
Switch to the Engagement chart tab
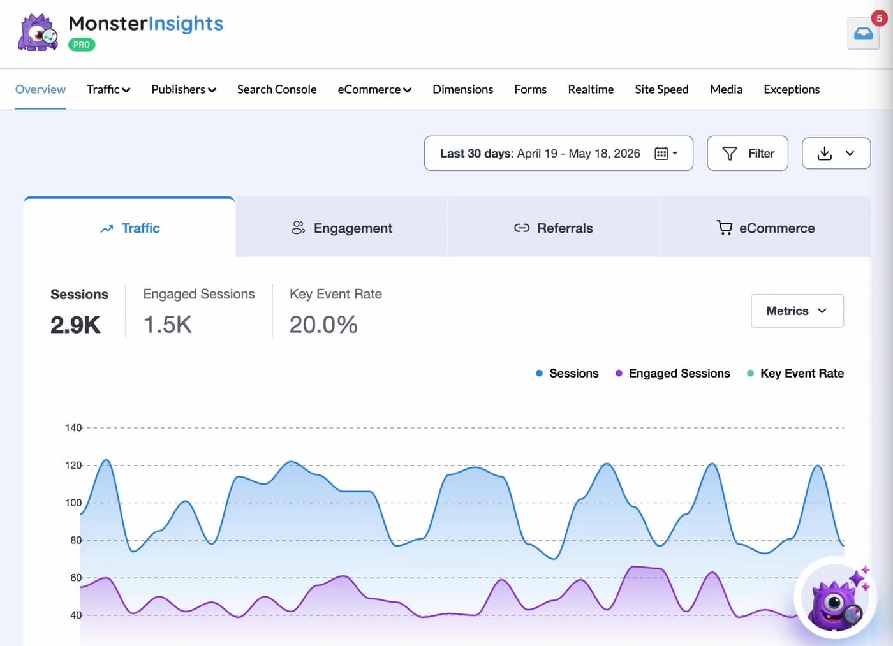point(341,228)
